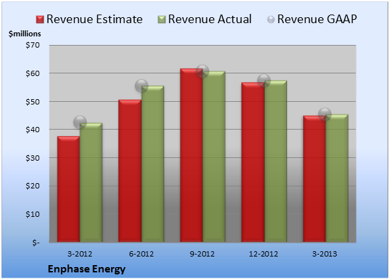Select the 3-2013 quarter label
This screenshot has width=389, height=279.
tap(325, 254)
